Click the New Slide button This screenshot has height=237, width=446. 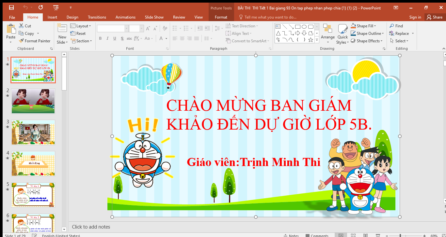[62, 34]
